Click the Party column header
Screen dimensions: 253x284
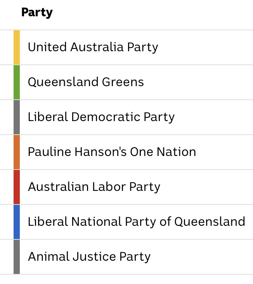37,12
